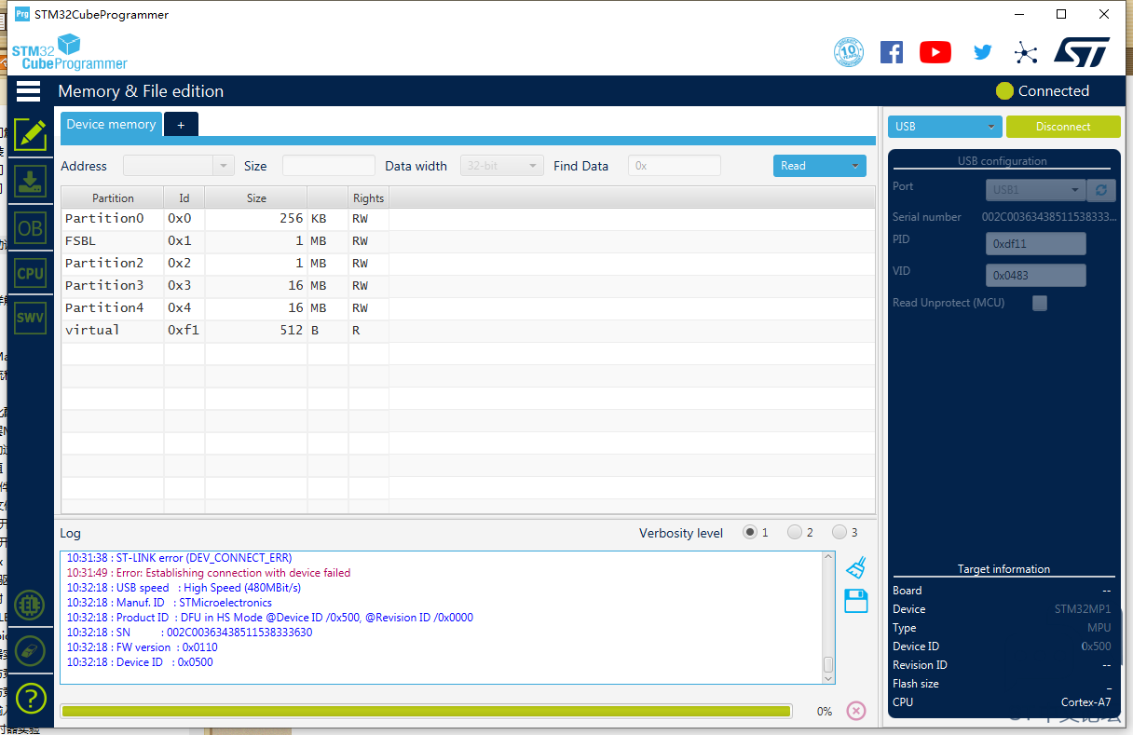Switch to the Device memory tab
The width and height of the screenshot is (1133, 735).
click(x=111, y=124)
